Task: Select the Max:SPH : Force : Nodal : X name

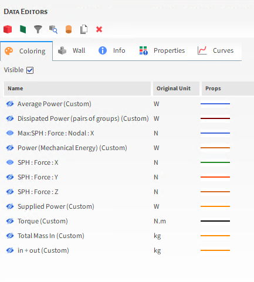Action: point(56,133)
